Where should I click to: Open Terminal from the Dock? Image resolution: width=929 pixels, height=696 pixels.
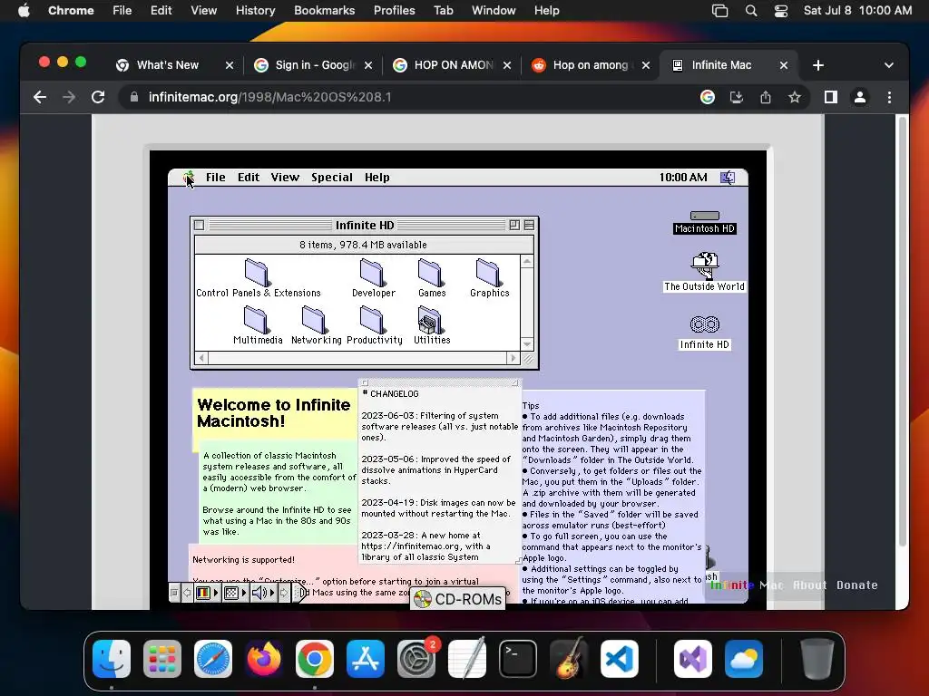(518, 659)
